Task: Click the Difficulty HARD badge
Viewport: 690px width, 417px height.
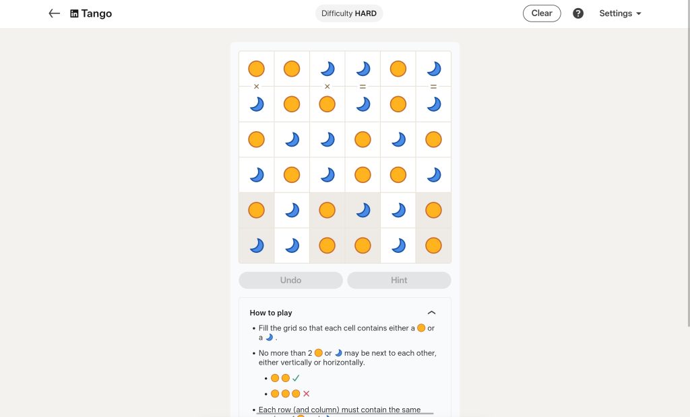Action: pos(349,13)
